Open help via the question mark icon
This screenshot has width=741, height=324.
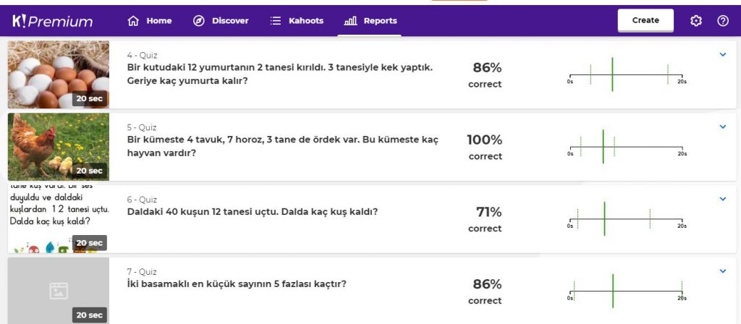723,21
